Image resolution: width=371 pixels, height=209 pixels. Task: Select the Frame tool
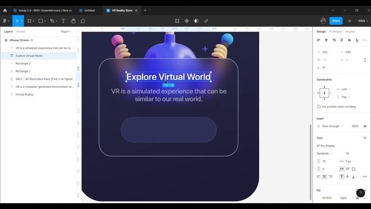[x=30, y=21]
